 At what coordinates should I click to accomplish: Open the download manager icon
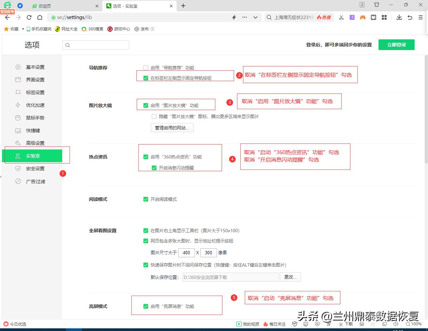[399, 17]
